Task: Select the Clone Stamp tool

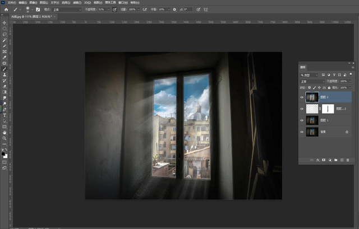Action: 4,74
